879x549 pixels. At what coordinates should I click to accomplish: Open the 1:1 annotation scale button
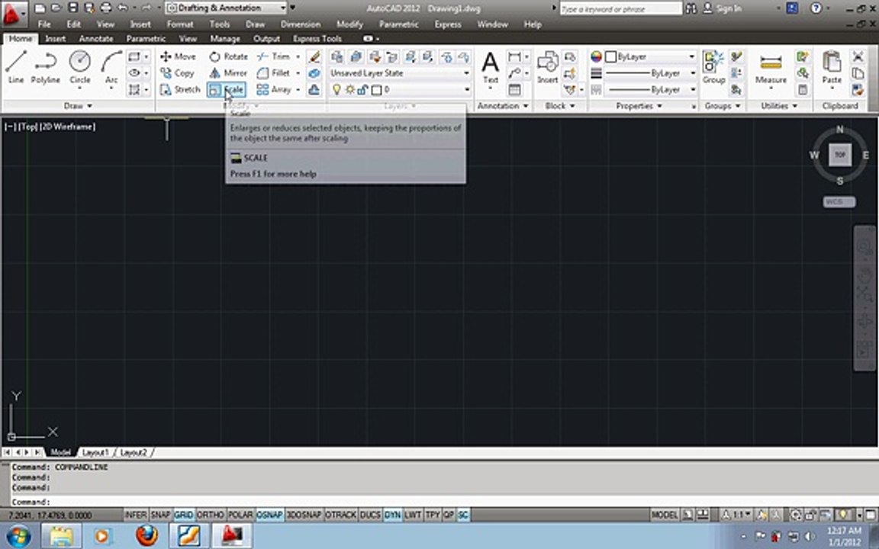pyautogui.click(x=737, y=515)
